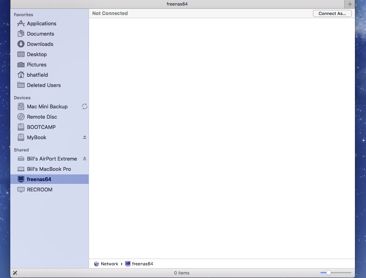Click the tools icon in status bar
The height and width of the screenshot is (278, 366).
15,272
